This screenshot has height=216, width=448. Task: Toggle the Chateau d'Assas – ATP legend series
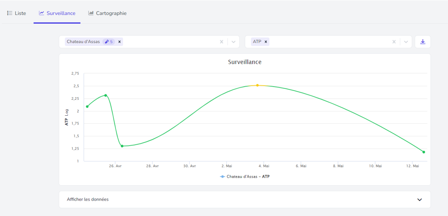(x=245, y=177)
